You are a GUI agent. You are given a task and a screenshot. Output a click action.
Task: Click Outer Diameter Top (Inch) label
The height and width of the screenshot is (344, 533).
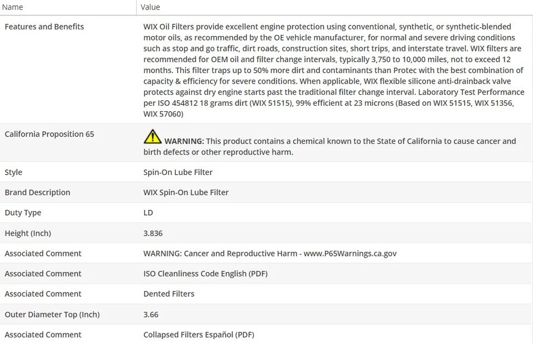[x=52, y=315]
